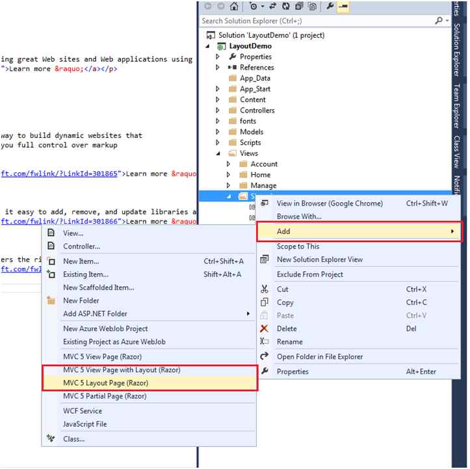The height and width of the screenshot is (469, 470).
Task: Expand the References node arrow
Action: click(218, 68)
